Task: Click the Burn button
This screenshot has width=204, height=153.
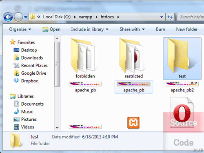Action: (x=160, y=29)
